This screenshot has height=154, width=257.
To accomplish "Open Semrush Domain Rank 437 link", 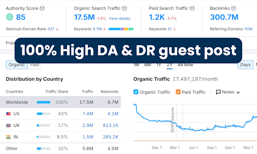I will [x=51, y=29].
